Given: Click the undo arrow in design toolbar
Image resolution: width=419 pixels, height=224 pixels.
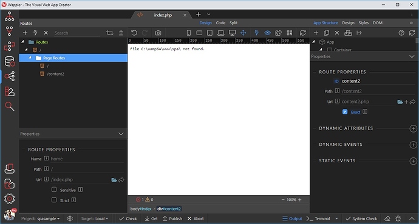Looking at the screenshot, I should tap(134, 33).
